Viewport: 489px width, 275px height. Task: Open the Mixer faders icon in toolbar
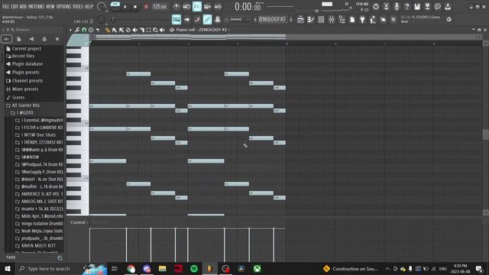point(331,20)
